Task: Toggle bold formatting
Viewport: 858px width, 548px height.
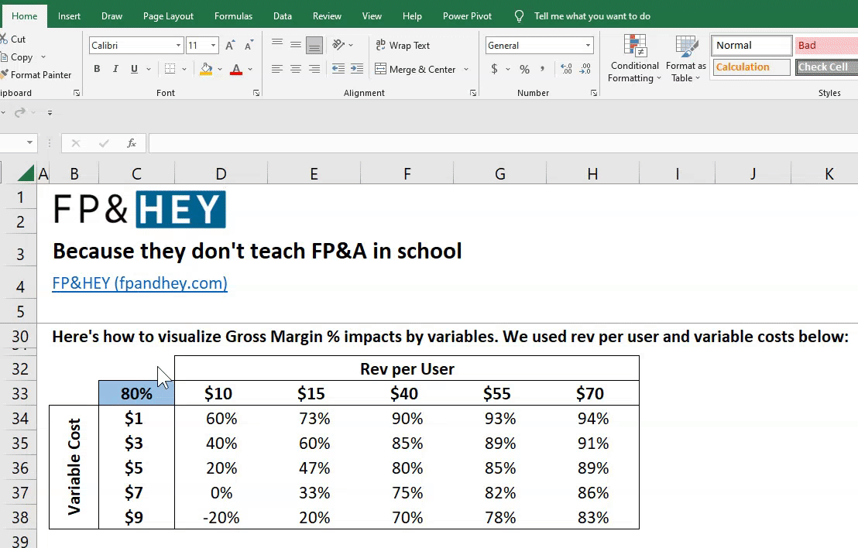Action: pos(97,69)
